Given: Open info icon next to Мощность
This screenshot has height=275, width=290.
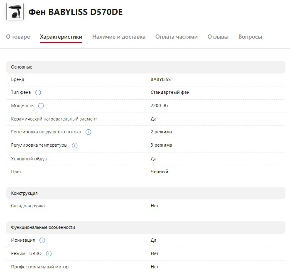Looking at the screenshot, I should click(41, 106).
